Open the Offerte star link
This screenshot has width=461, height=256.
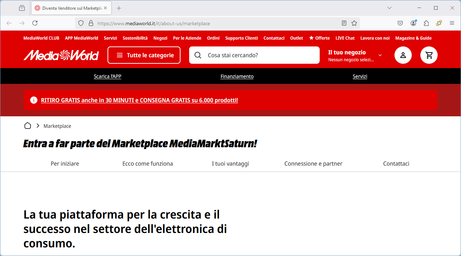click(x=319, y=38)
